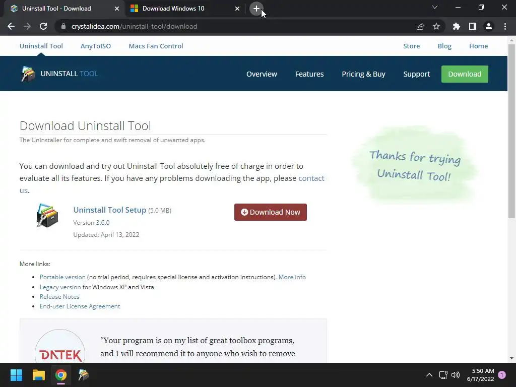Open the More info link
516x387 pixels.
292,277
